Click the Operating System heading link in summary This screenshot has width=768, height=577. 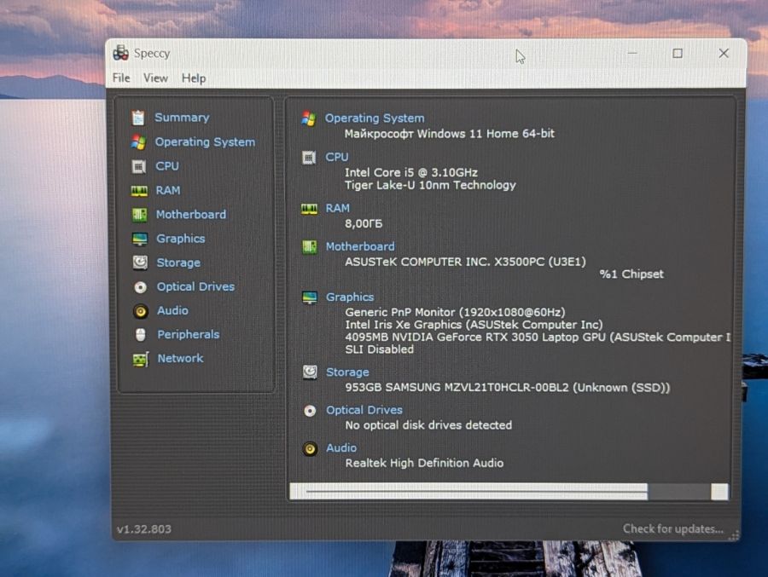[375, 118]
